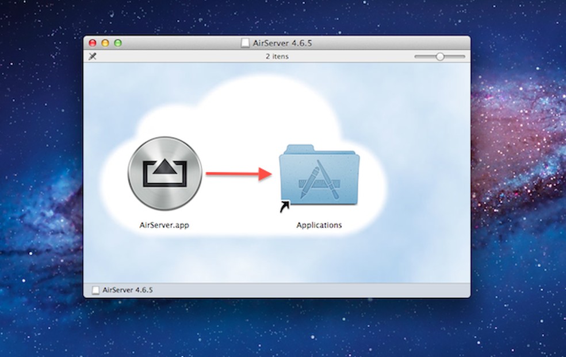
Task: Click the Applications folder name label
Action: [x=319, y=225]
